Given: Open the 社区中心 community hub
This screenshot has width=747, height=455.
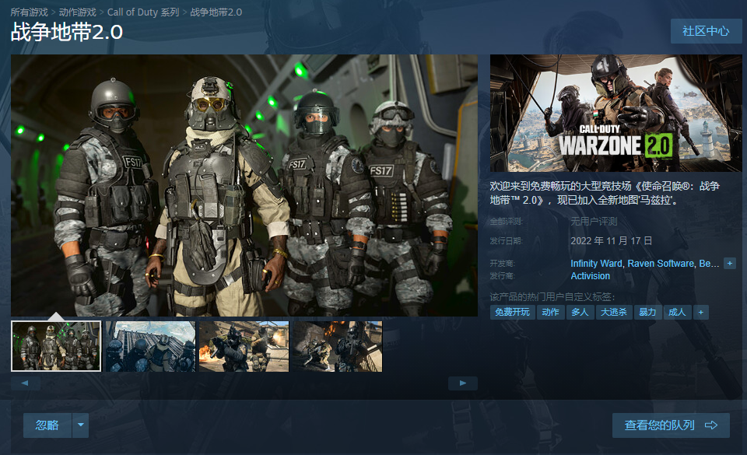Looking at the screenshot, I should click(706, 31).
